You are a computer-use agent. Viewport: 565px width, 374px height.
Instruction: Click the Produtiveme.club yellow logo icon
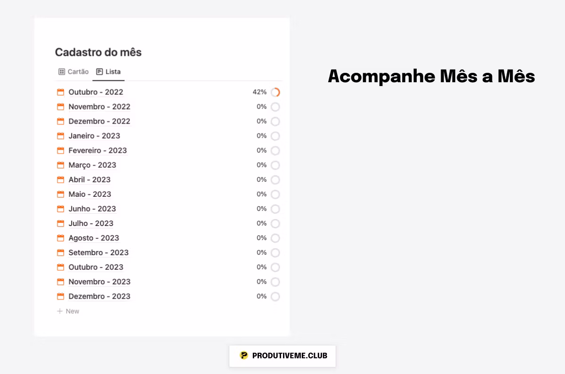click(x=243, y=355)
